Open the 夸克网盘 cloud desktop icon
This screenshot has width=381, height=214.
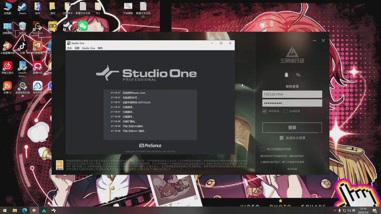pyautogui.click(x=38, y=88)
